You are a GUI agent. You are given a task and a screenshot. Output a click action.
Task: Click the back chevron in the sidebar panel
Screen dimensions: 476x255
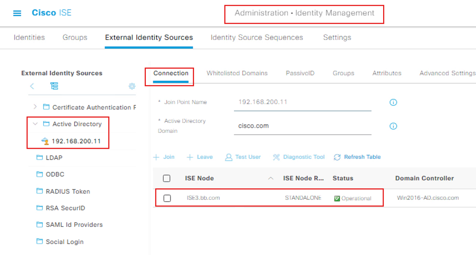click(x=32, y=86)
